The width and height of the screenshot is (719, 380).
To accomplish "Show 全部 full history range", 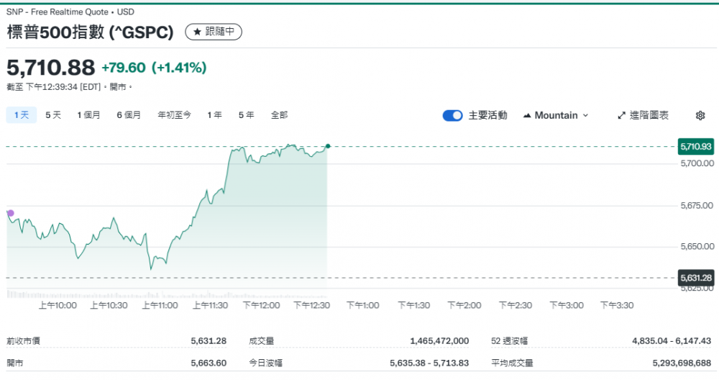I will point(279,114).
